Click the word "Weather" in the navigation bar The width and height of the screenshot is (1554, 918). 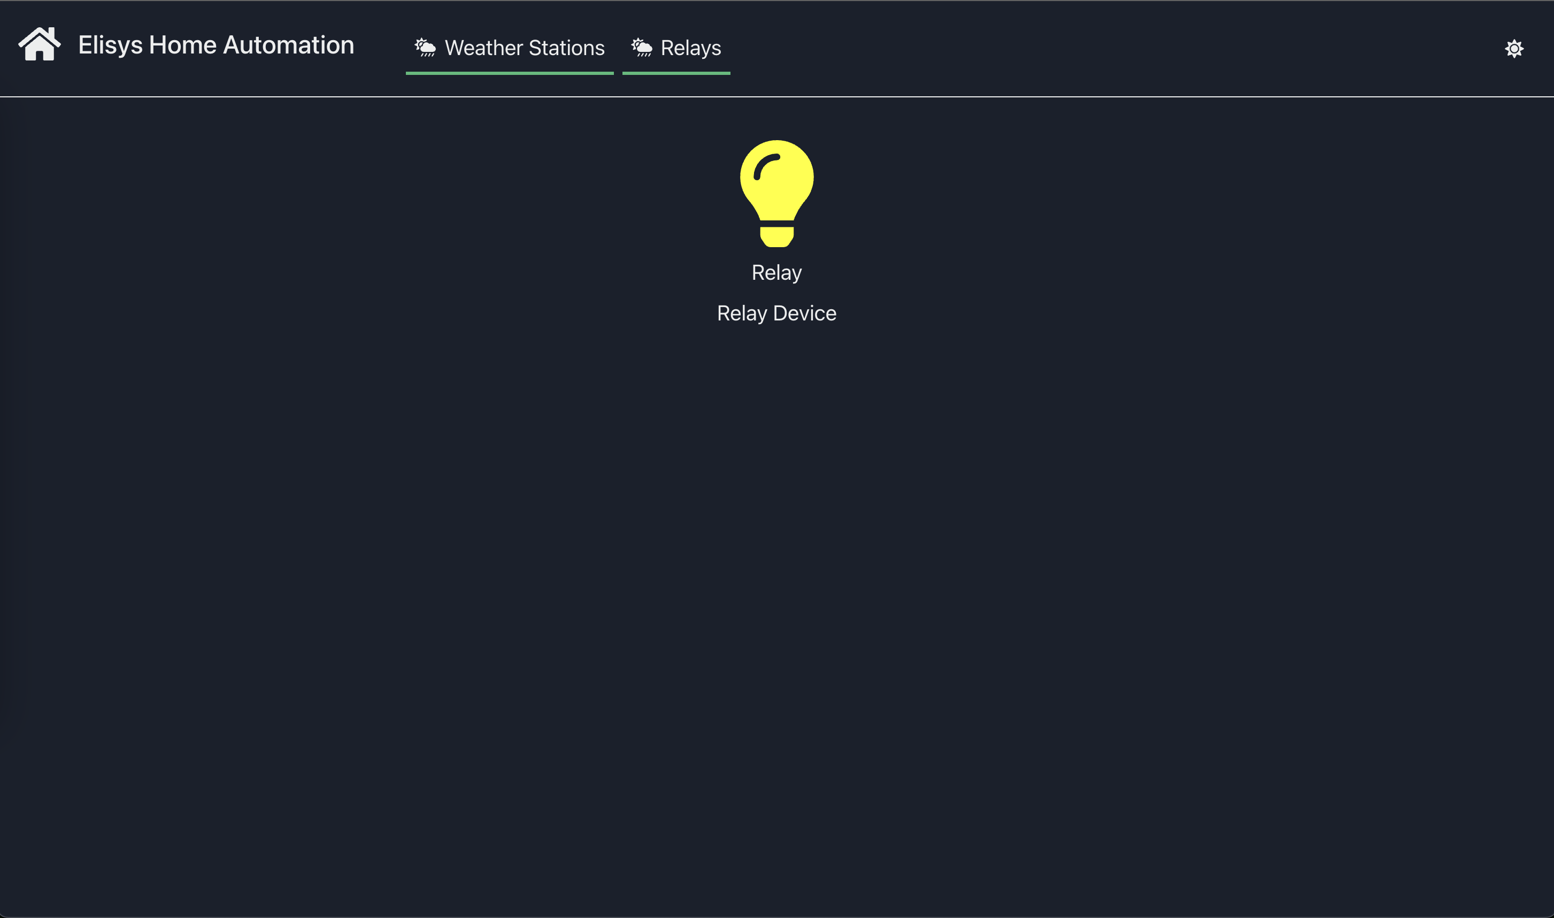click(x=483, y=48)
